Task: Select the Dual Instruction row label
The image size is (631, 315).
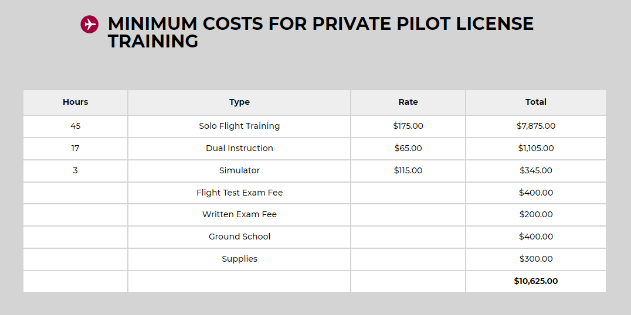Action: (x=239, y=148)
